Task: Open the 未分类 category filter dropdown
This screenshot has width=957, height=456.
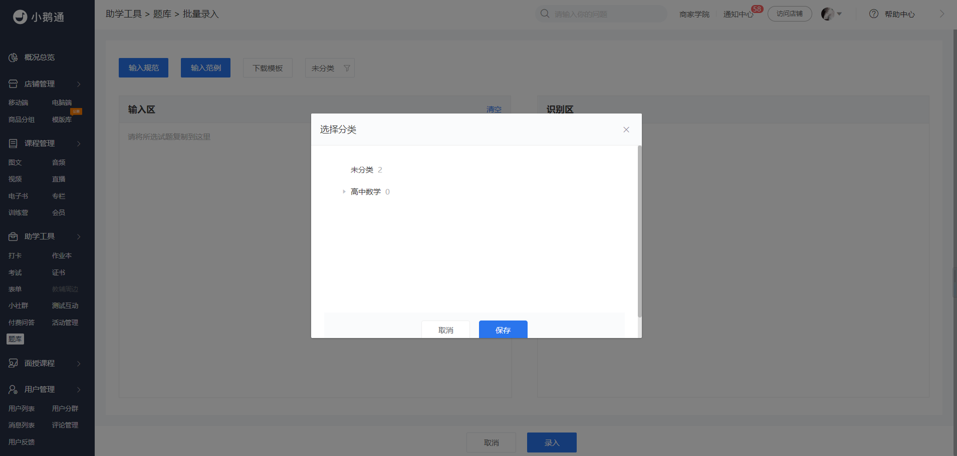Action: pos(330,68)
